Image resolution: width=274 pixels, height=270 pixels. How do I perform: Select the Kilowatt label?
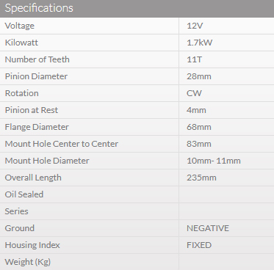(21, 43)
